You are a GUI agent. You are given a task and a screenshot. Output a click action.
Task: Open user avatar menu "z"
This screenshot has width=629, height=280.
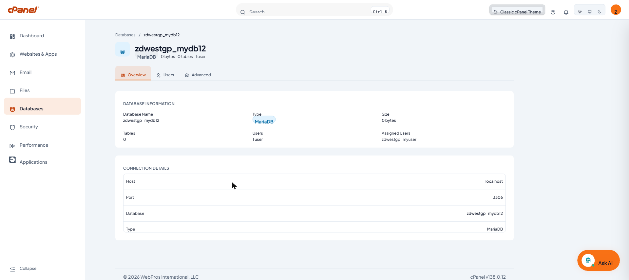pyautogui.click(x=616, y=10)
